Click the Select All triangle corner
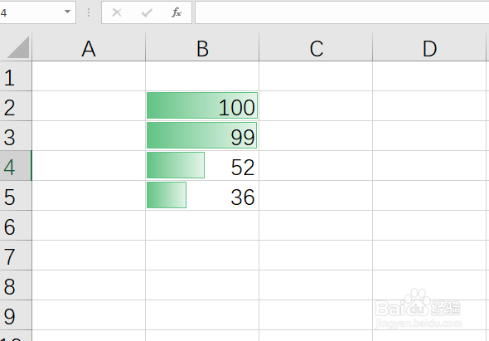Viewport: 489px width, 341px height. pos(18,47)
